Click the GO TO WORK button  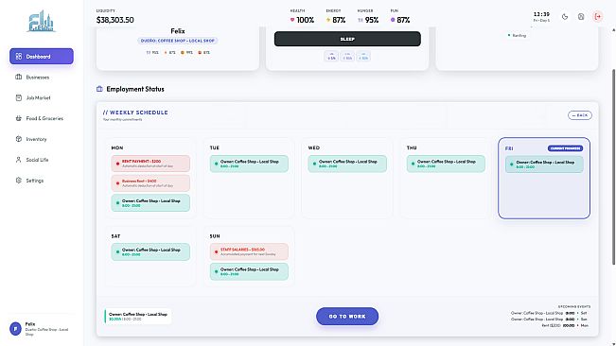pos(347,316)
